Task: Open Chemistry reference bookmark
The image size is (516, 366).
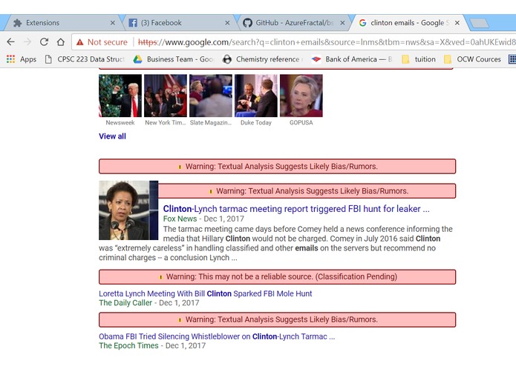Action: tap(263, 59)
